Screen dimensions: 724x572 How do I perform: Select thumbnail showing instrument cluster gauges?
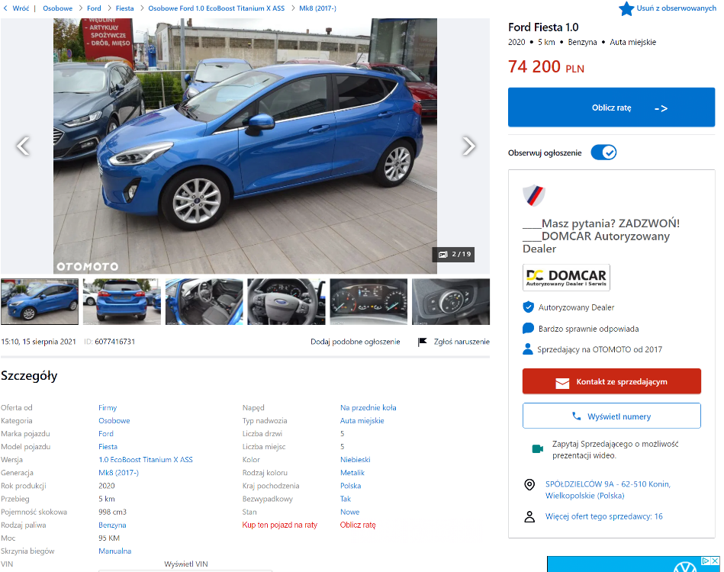click(x=368, y=301)
